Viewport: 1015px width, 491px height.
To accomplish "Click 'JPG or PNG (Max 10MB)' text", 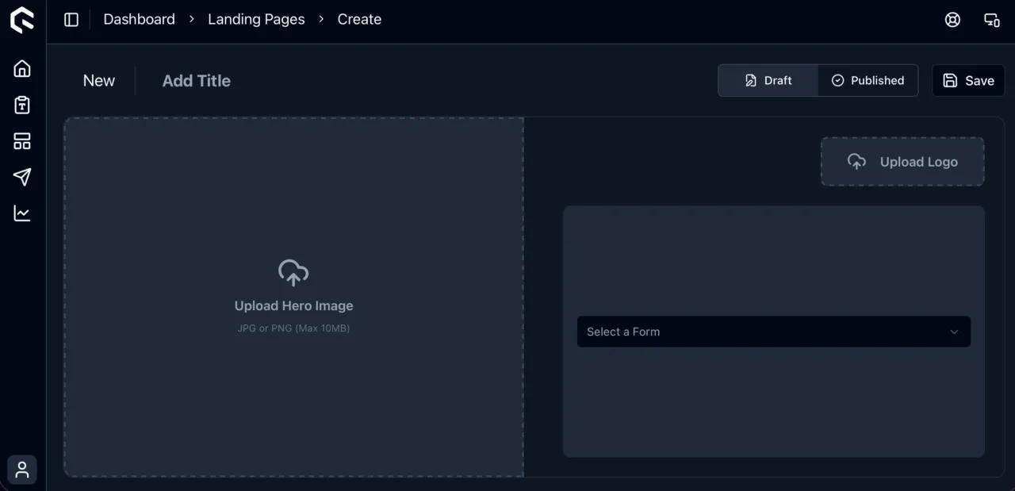I will [293, 328].
